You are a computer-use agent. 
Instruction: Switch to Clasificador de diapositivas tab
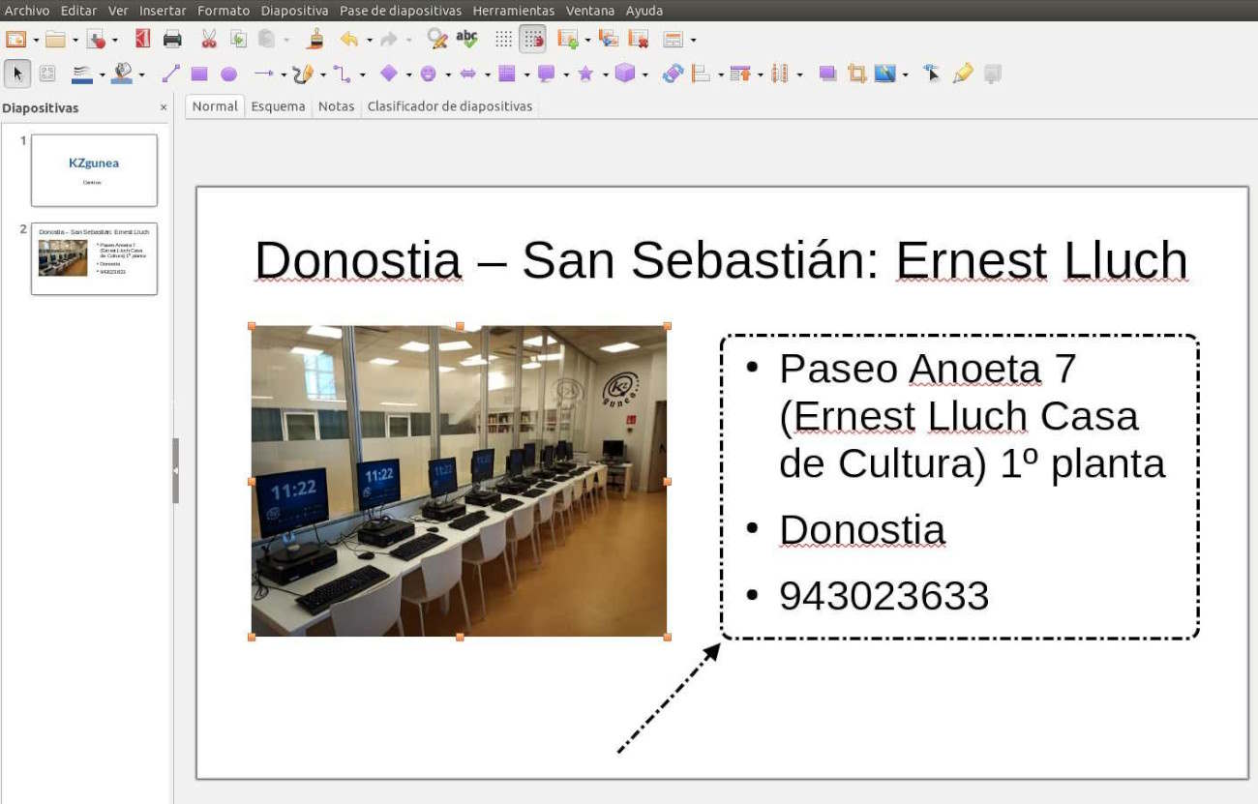click(450, 106)
